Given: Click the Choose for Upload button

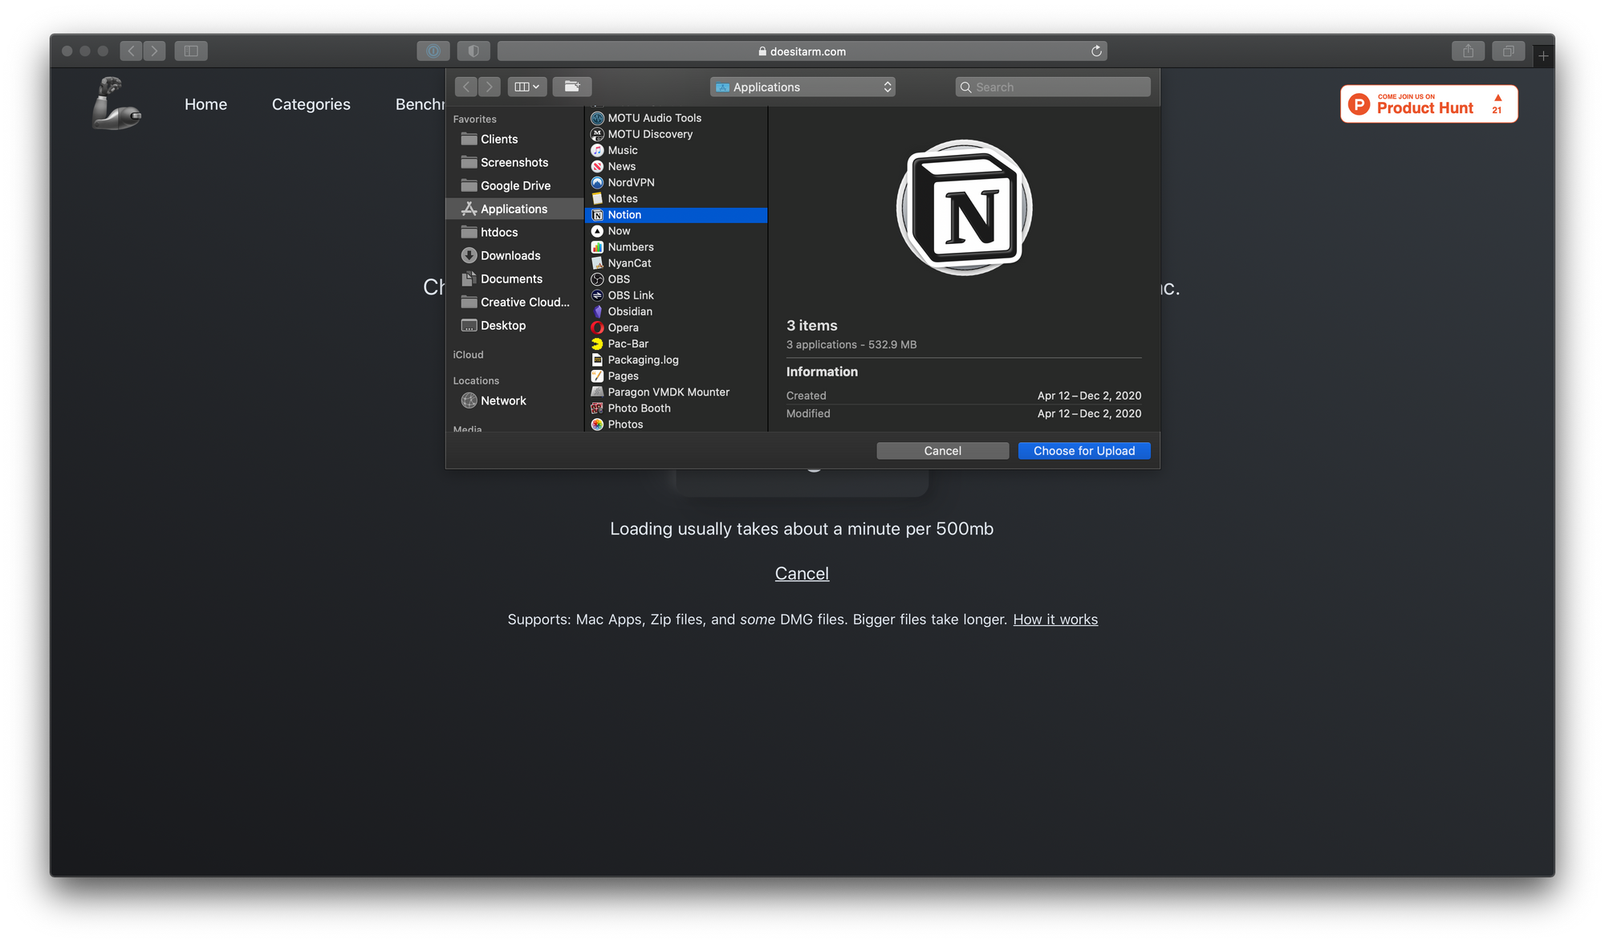Looking at the screenshot, I should tap(1083, 450).
